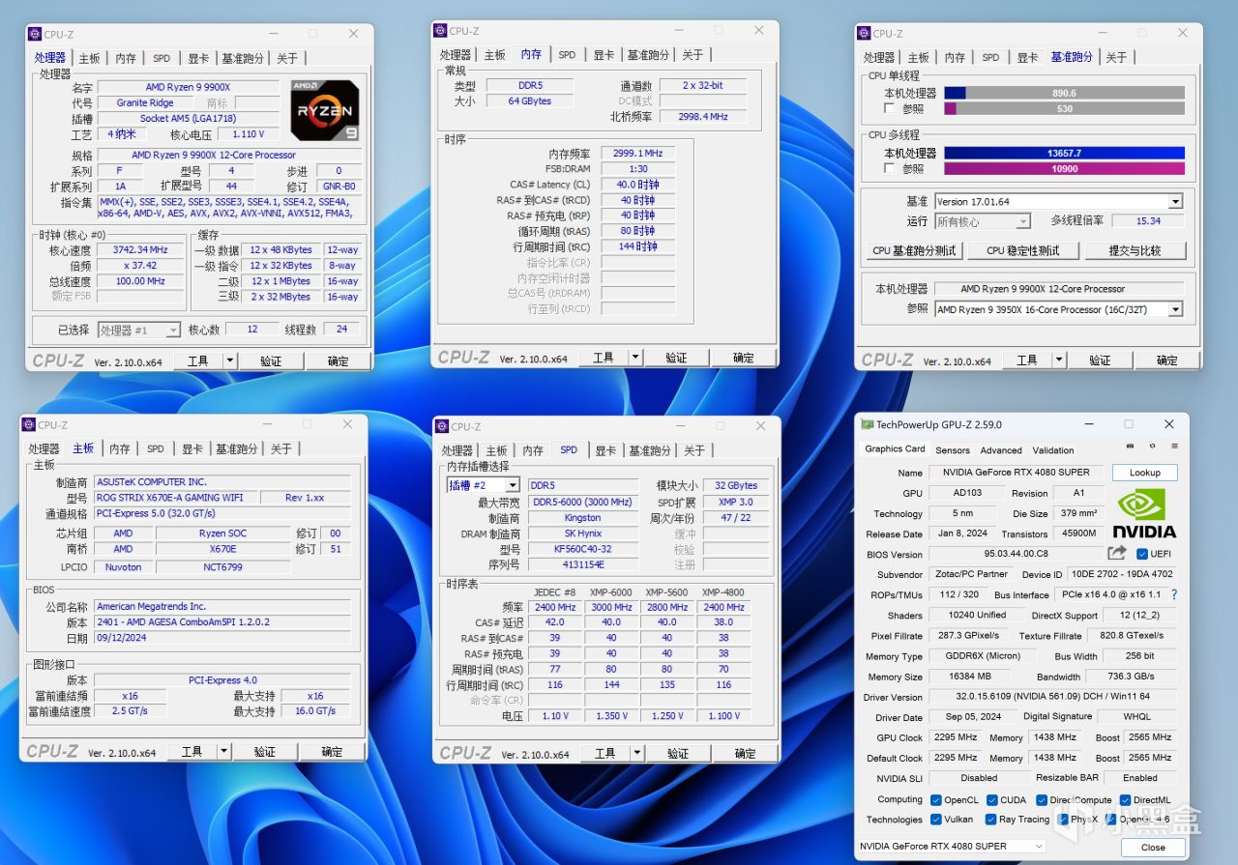Click the Lookup button in GPU-Z
The height and width of the screenshot is (865, 1238).
(x=1144, y=473)
